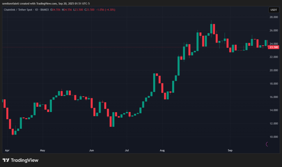Click the Jul label on time axis

pyautogui.click(x=127, y=150)
